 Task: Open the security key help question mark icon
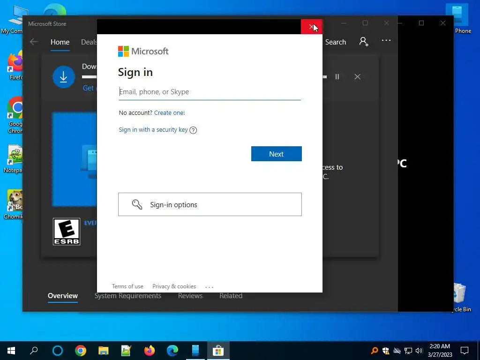[193, 130]
